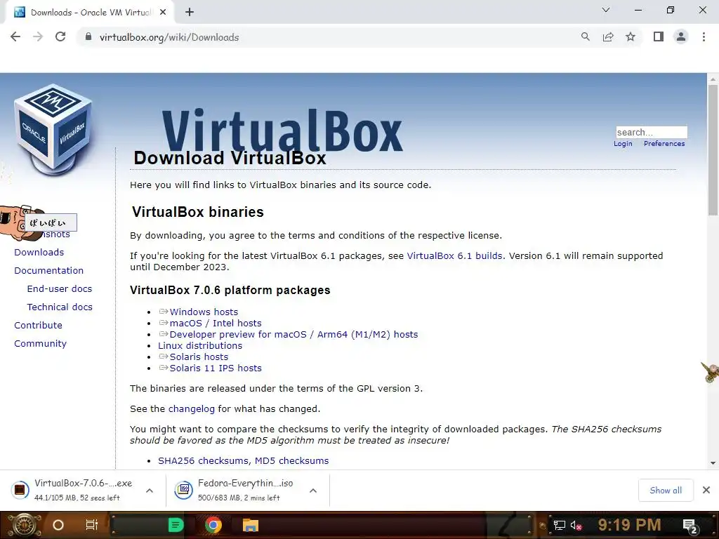Open the tab search chevron
Screen dimensions: 719x539
tap(606, 10)
